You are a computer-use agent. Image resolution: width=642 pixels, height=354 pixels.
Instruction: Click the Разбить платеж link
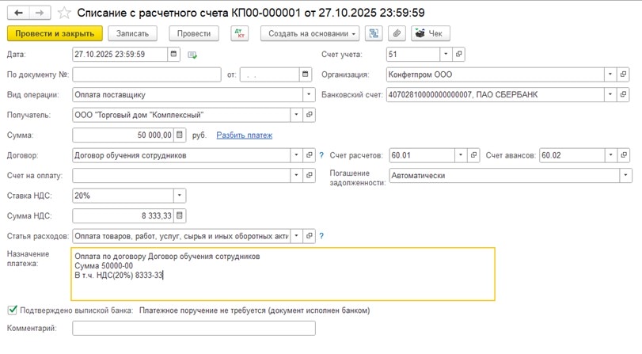point(244,135)
